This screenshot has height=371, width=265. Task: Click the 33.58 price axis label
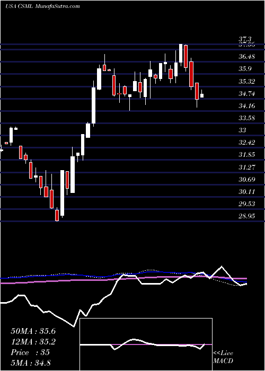pos(246,118)
